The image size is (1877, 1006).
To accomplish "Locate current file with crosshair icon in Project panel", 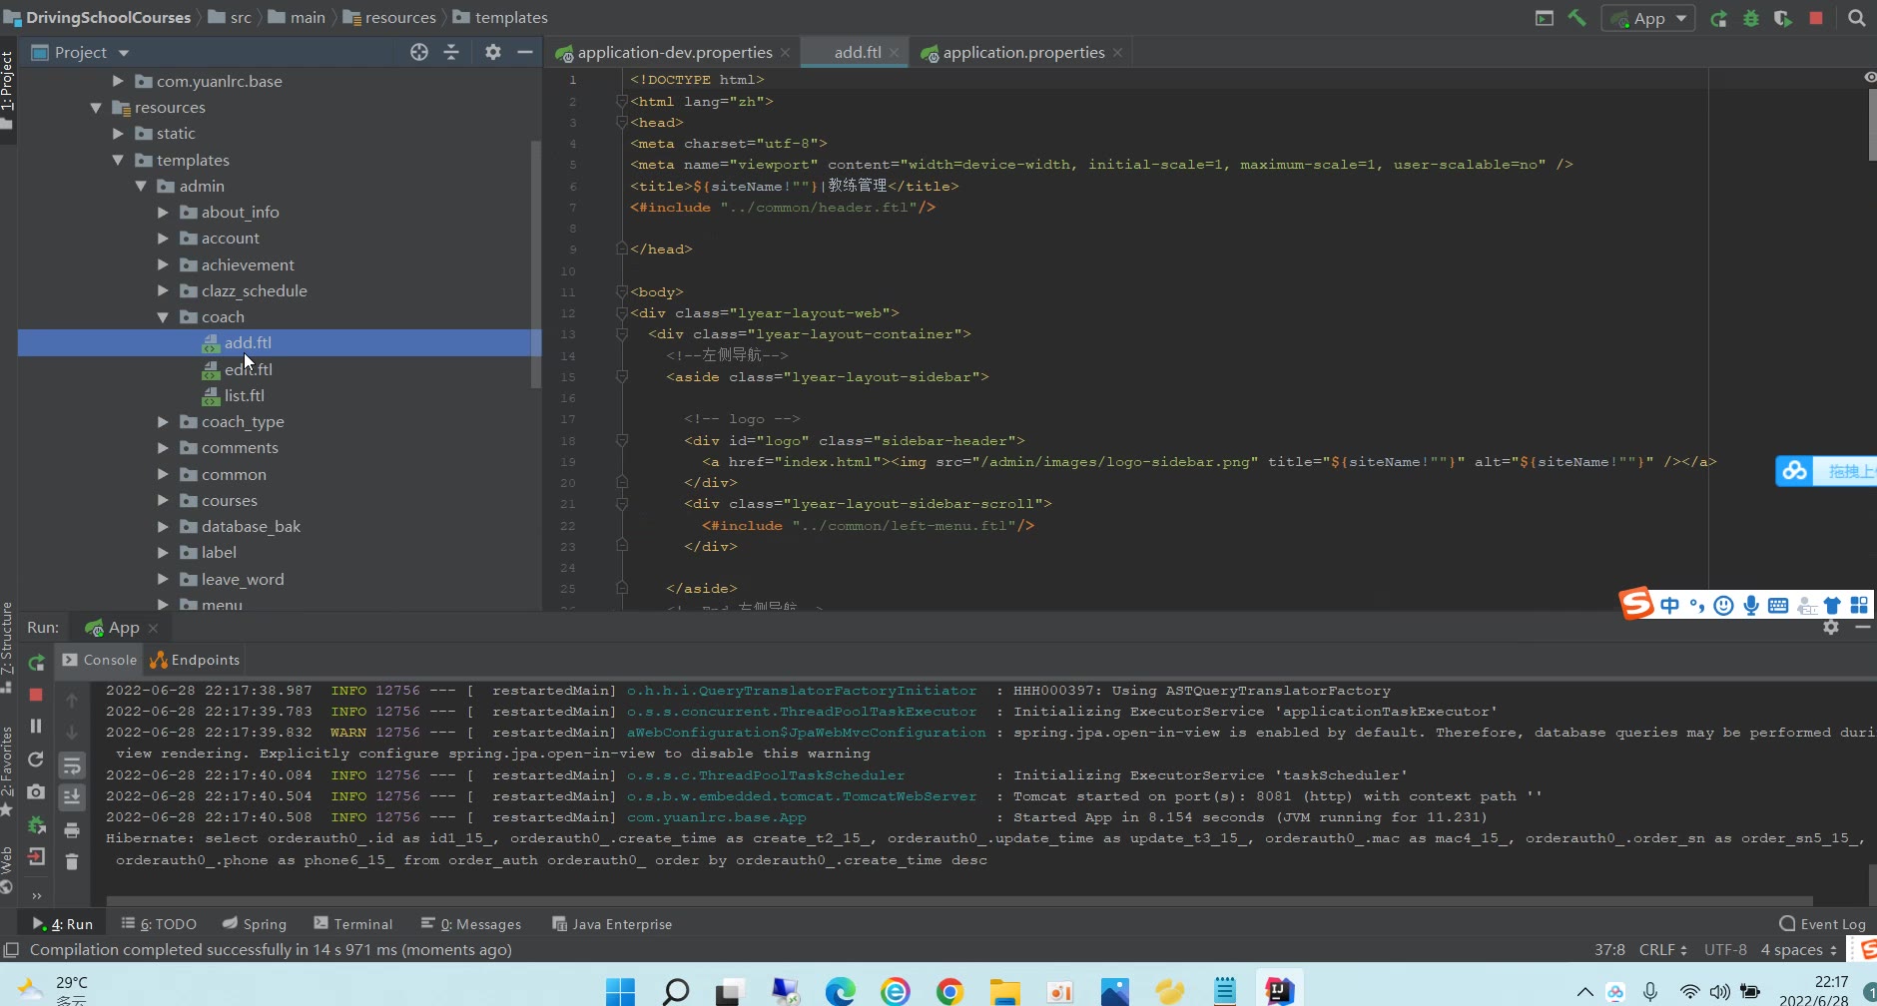I will click(419, 52).
